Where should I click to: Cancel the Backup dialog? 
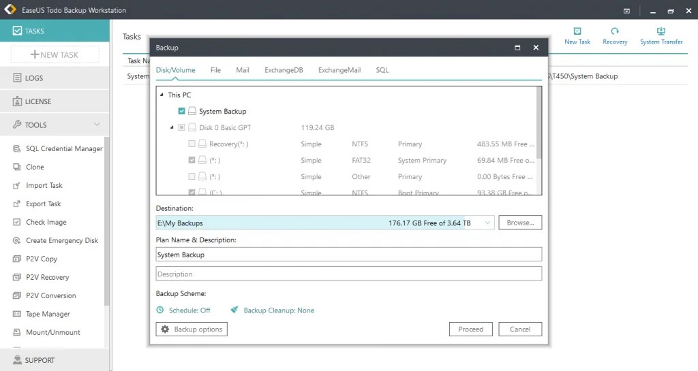coord(520,329)
